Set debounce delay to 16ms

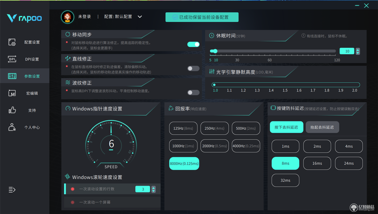[x=317, y=163]
